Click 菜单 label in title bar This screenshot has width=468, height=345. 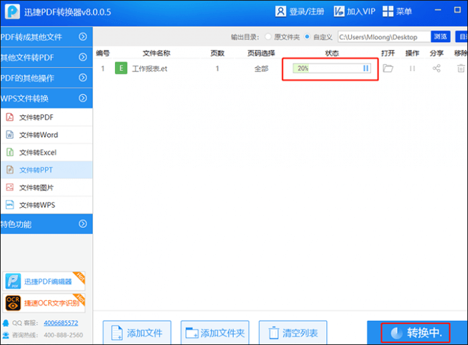tap(404, 11)
